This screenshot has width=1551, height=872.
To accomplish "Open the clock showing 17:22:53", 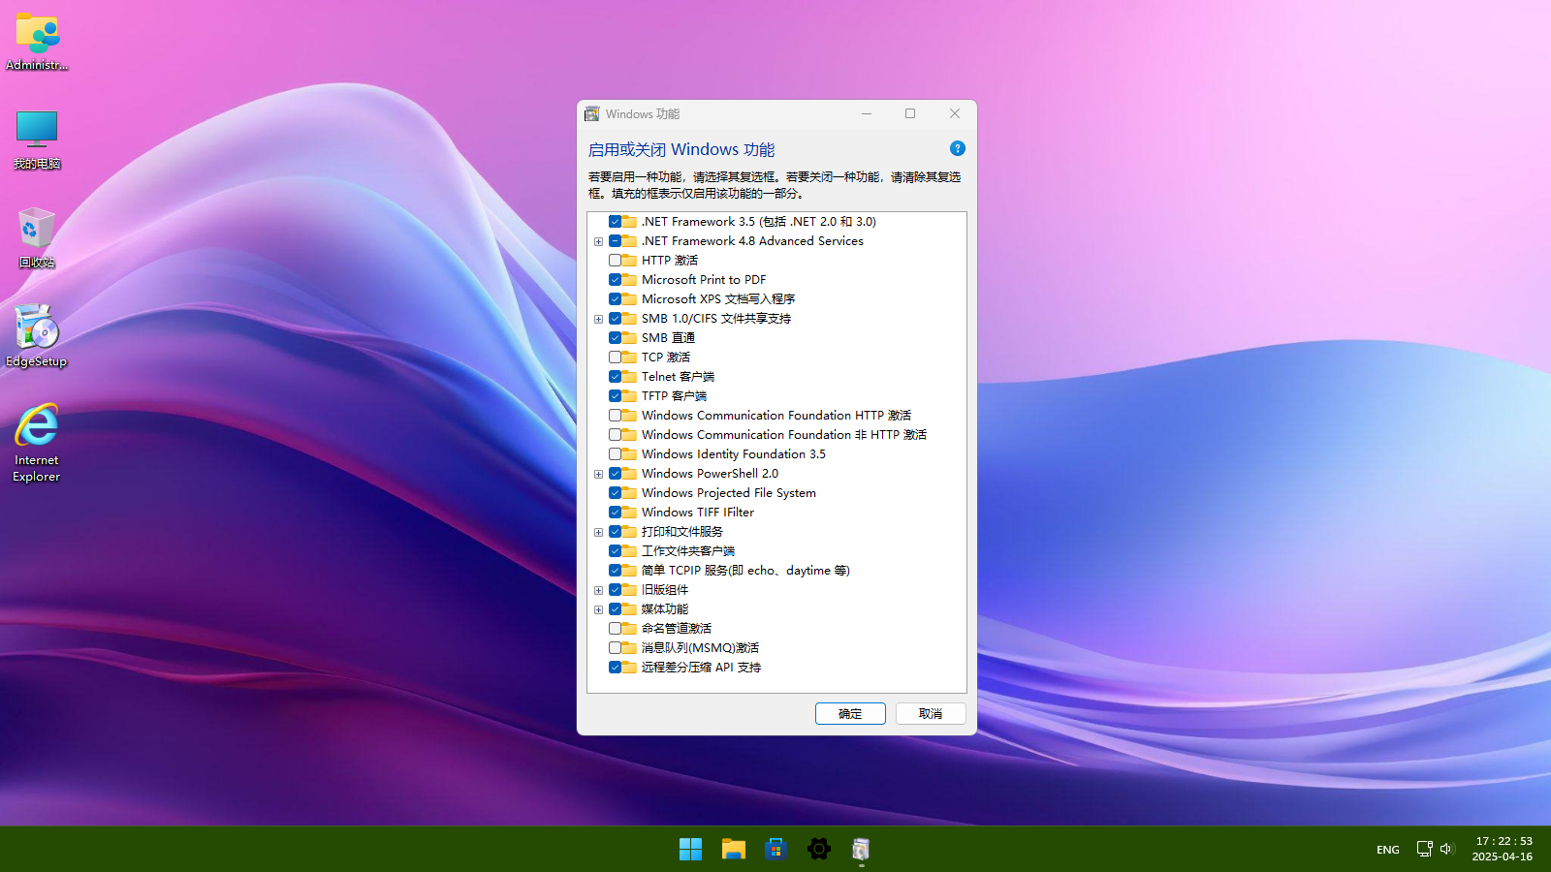I will [1503, 849].
